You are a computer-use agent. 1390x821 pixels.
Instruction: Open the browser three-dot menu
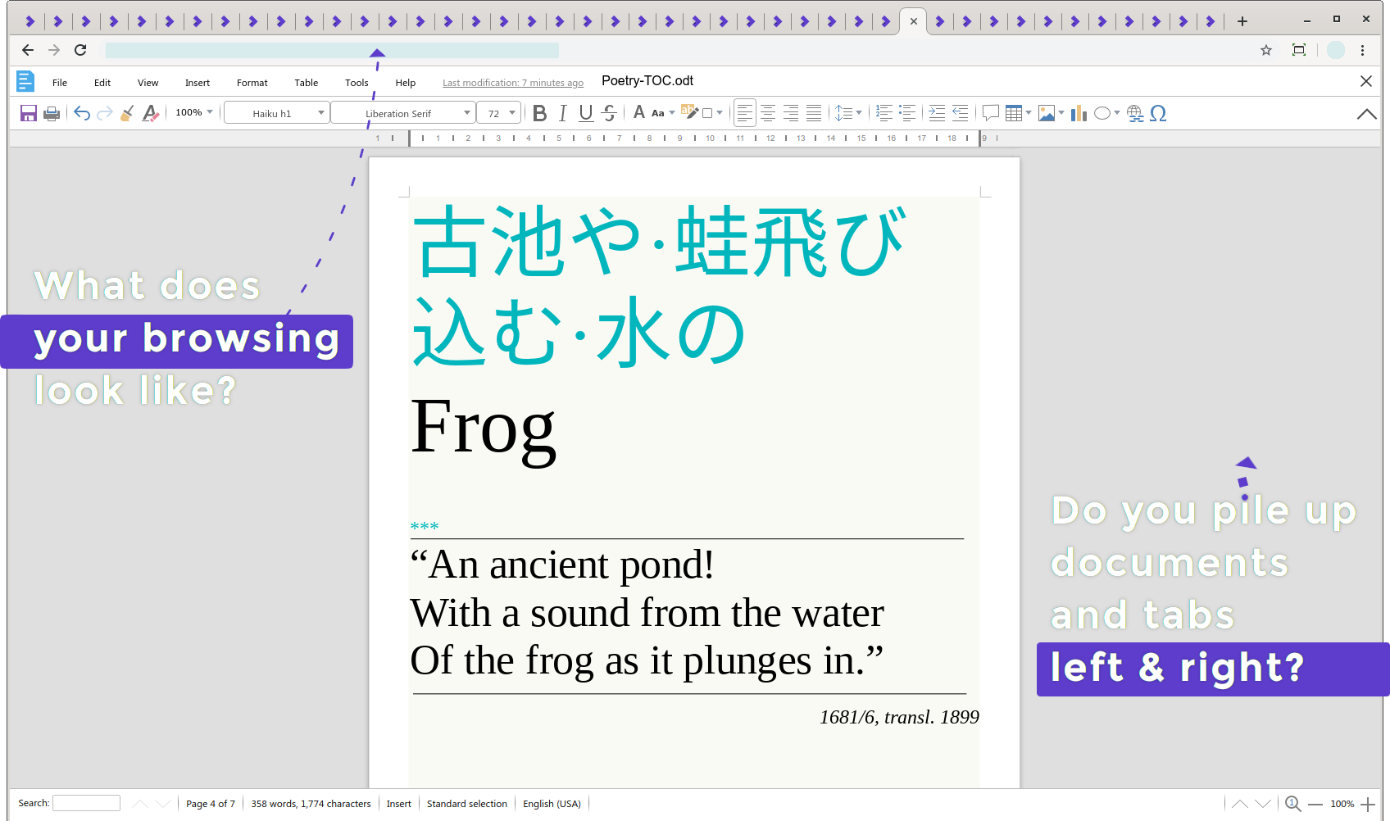point(1363,50)
